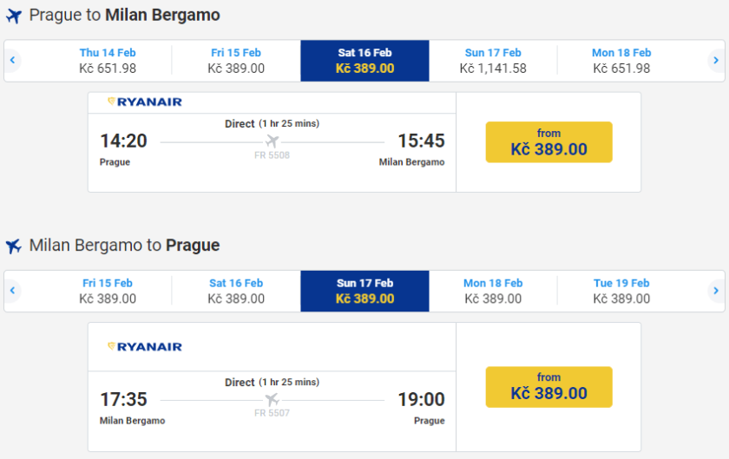This screenshot has width=729, height=459.
Task: Click plane icon above flight FR 5507
Action: point(273,400)
